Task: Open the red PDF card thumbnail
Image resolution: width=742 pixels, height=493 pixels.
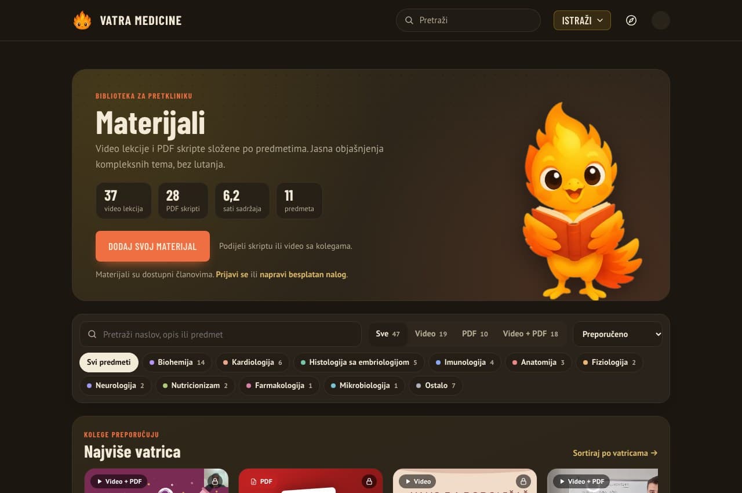Action: point(311,481)
